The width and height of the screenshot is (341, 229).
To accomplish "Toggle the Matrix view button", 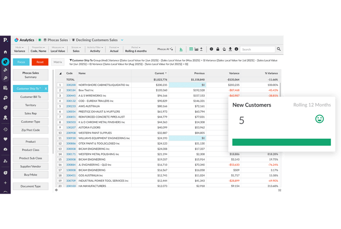I will [58, 62].
